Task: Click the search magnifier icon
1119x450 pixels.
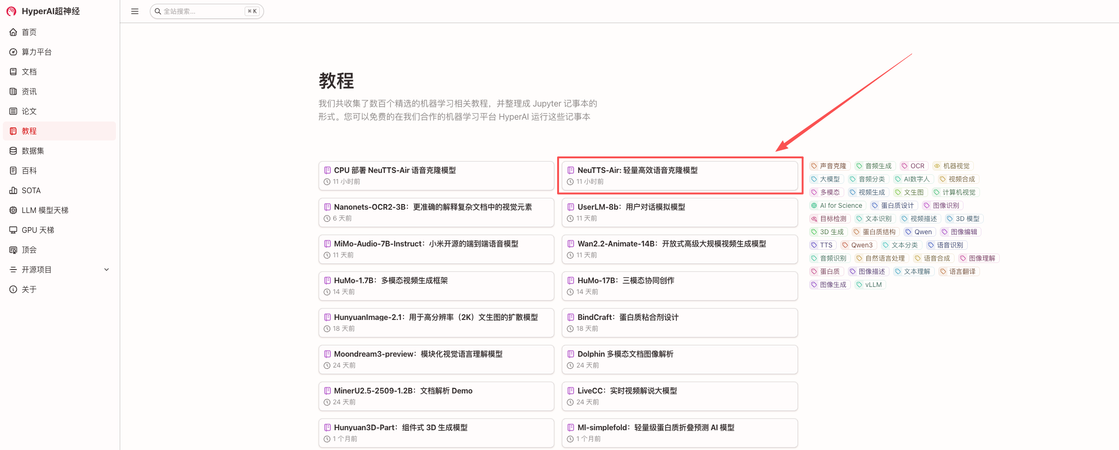Action: pos(158,11)
